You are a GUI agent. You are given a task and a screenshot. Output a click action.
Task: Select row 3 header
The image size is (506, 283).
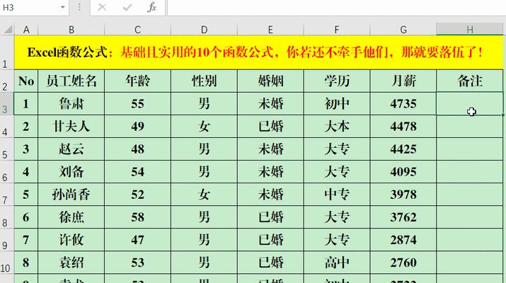[7, 103]
